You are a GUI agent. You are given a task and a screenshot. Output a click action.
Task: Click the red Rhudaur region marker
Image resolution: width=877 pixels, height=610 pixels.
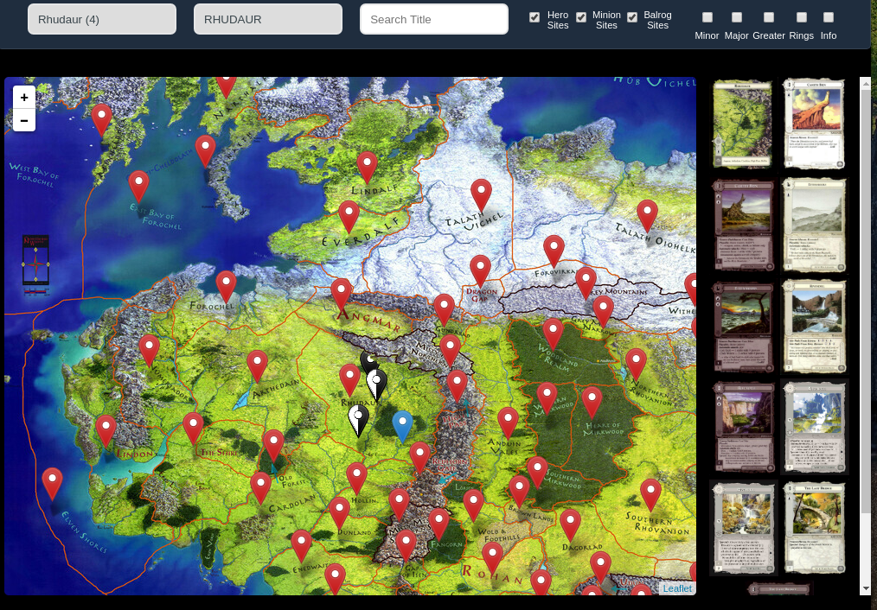[x=350, y=379]
